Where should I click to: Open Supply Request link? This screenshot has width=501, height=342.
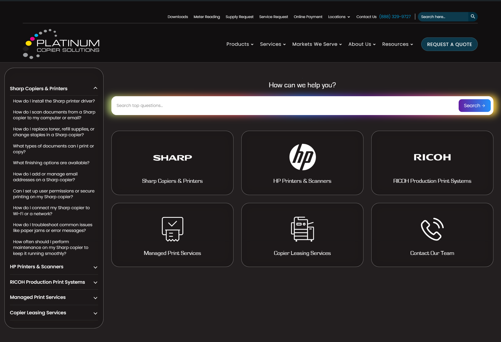240,17
